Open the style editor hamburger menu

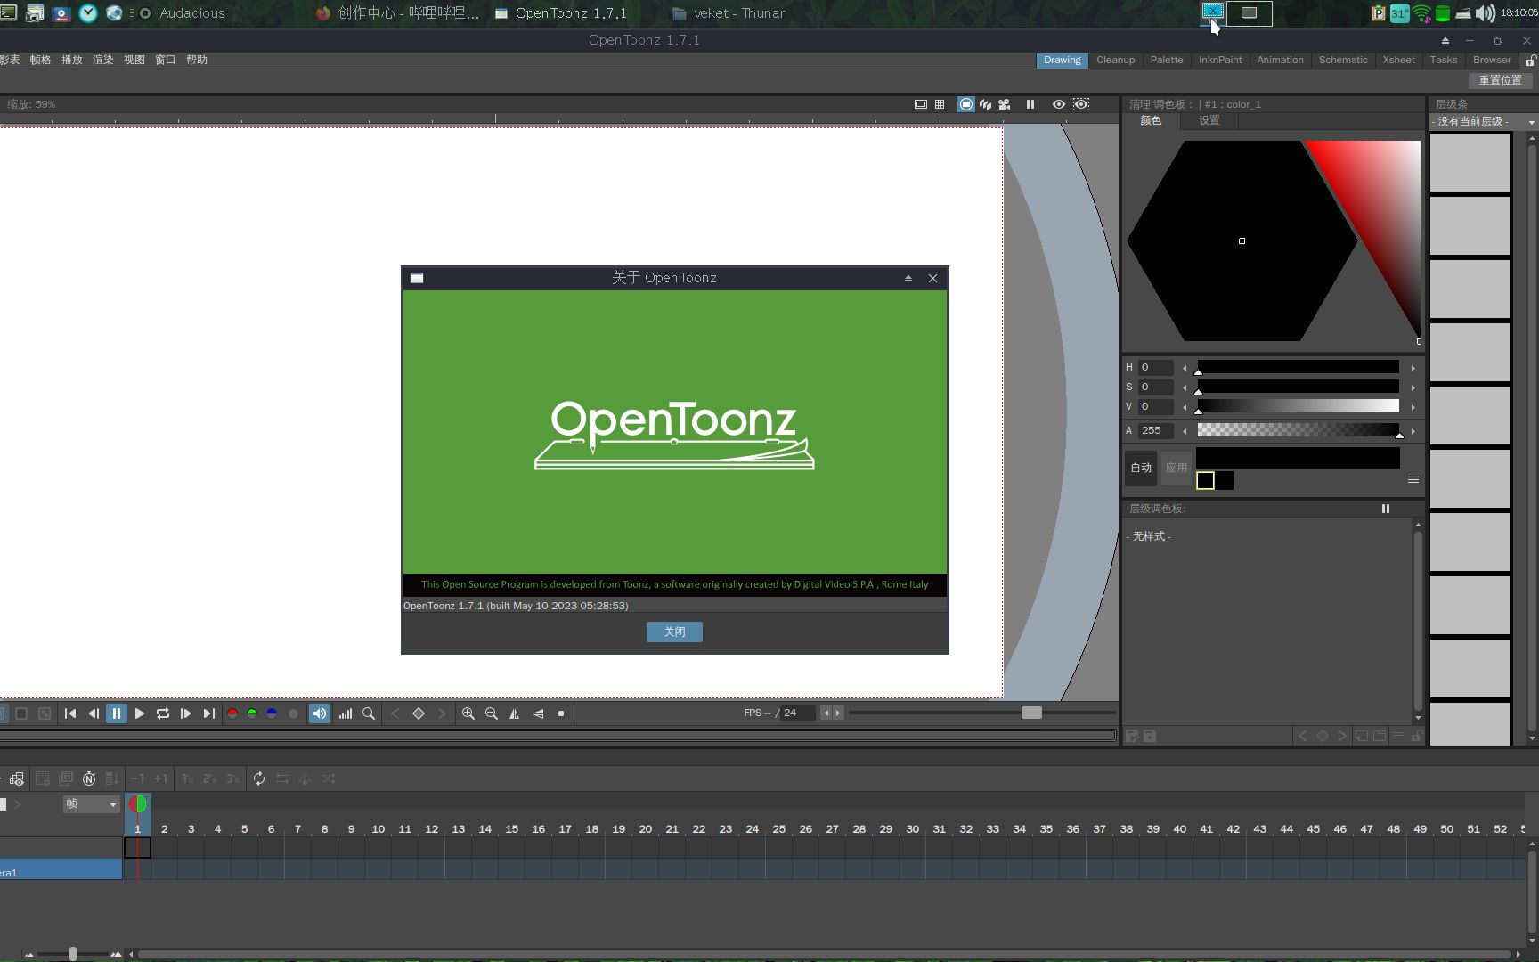1413,480
